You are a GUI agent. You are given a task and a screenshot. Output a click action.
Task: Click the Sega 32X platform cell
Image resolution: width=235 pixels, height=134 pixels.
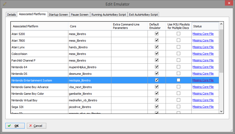click(39, 107)
